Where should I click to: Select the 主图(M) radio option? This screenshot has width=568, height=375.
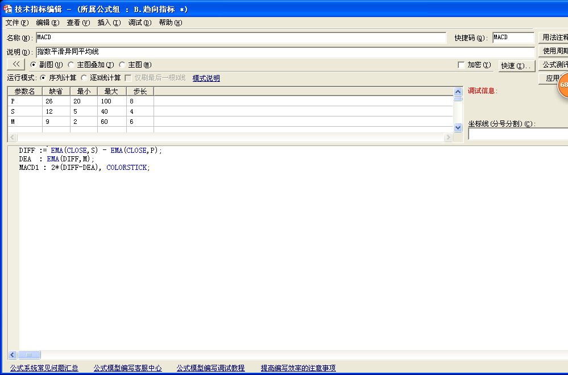(122, 65)
